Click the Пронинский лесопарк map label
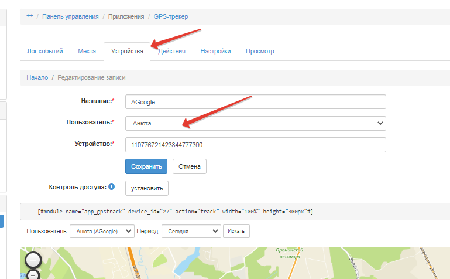Screen dimensions: 450x279 (x=290, y=253)
